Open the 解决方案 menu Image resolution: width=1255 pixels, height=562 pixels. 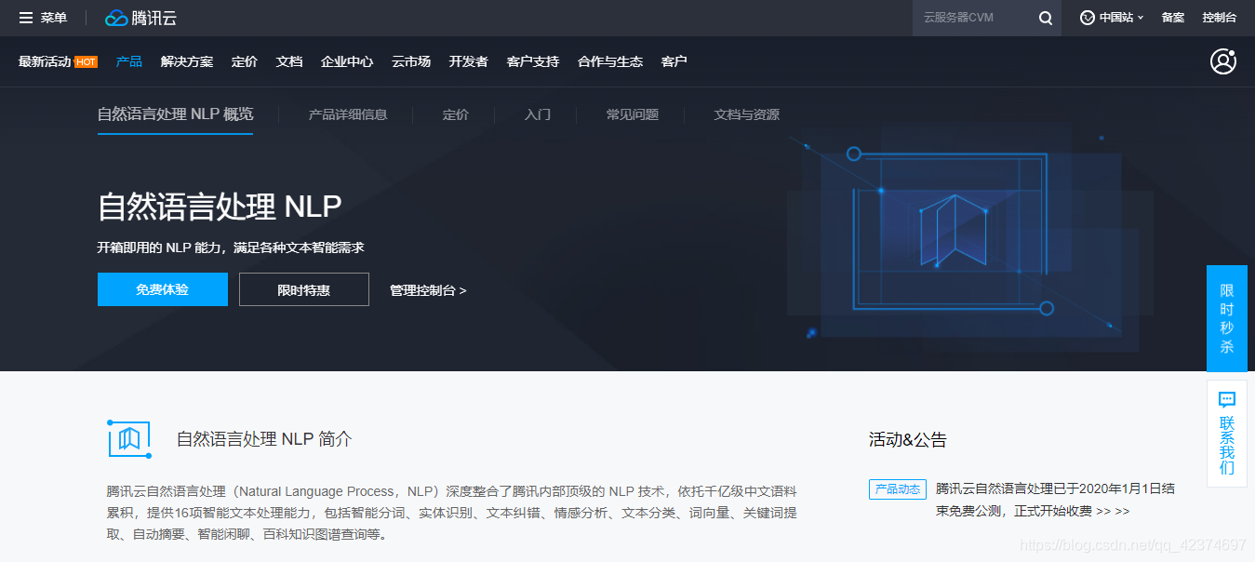tap(187, 61)
